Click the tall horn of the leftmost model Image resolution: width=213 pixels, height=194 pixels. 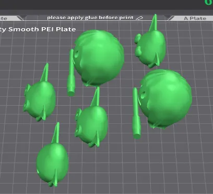[x=45, y=73]
